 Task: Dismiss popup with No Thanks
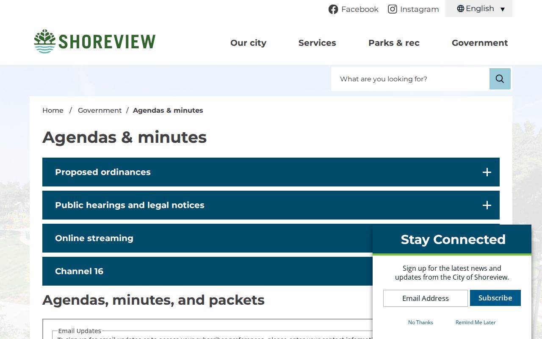point(420,322)
